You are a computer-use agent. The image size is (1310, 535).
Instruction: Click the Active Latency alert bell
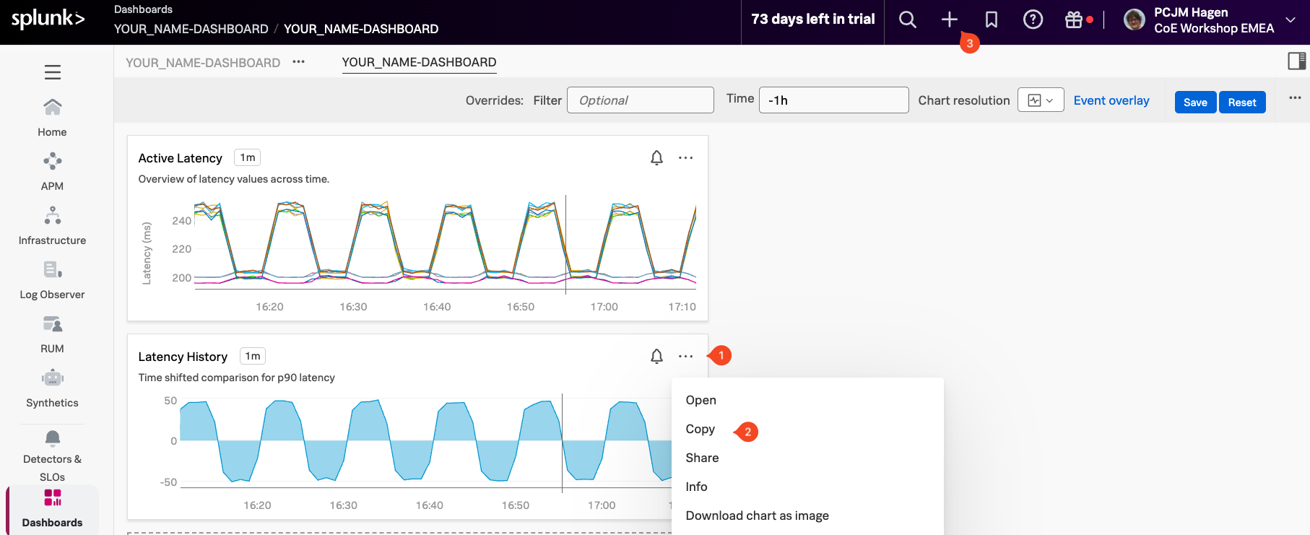[656, 158]
